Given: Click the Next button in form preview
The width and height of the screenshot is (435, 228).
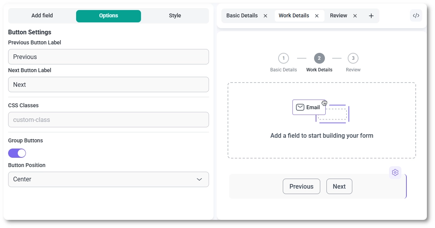Looking at the screenshot, I should pyautogui.click(x=339, y=186).
